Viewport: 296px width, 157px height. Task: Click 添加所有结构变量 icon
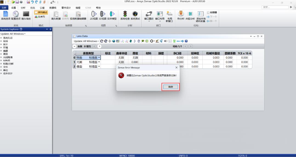(x=201, y=17)
